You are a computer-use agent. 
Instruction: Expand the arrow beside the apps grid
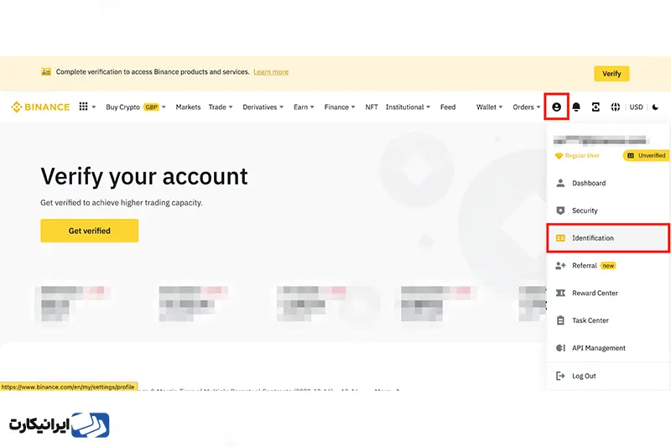(94, 107)
